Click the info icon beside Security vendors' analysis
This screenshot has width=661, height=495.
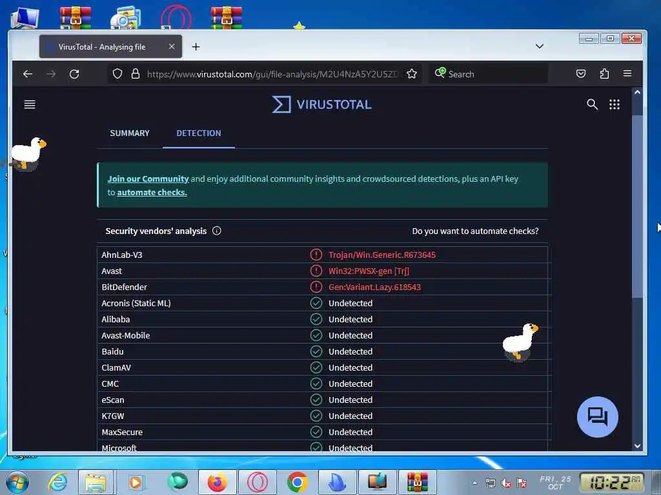217,231
